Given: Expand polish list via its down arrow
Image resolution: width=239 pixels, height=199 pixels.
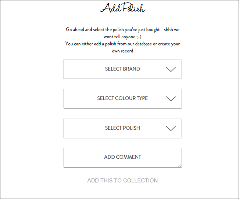Looking at the screenshot, I should pos(171,129).
